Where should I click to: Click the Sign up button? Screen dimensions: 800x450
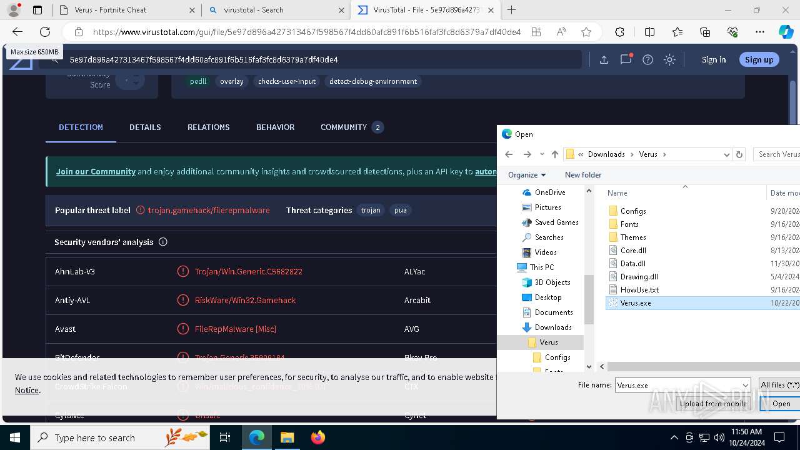[759, 59]
